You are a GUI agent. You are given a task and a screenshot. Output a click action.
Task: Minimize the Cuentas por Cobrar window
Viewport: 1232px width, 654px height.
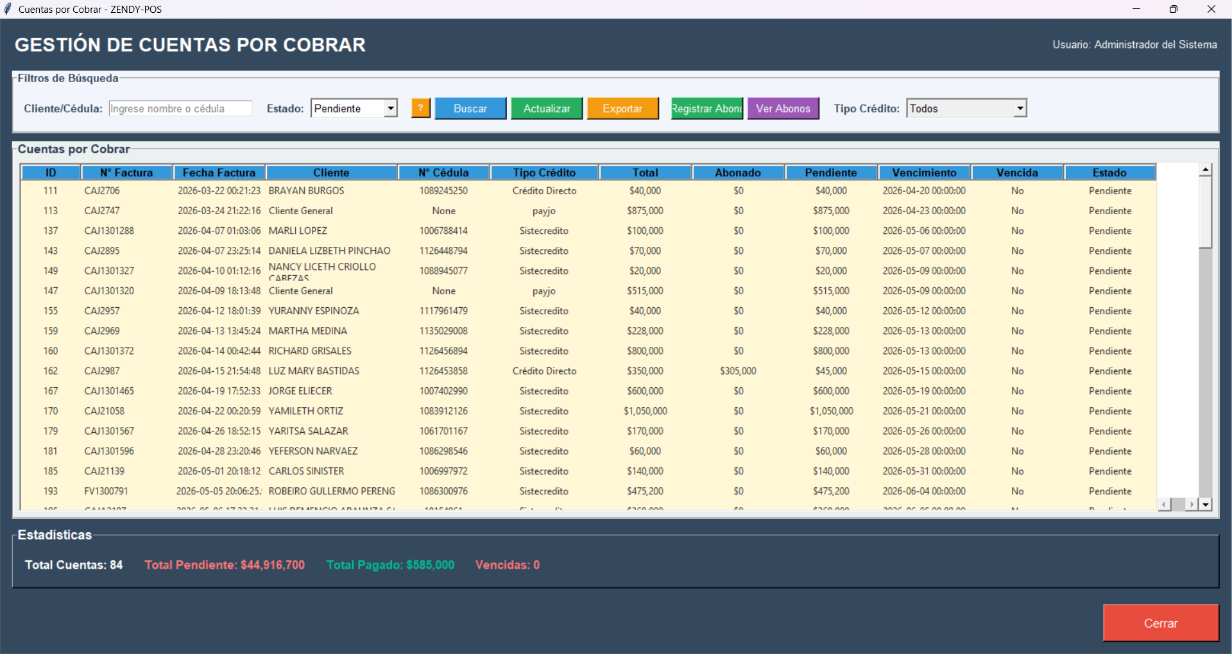tap(1136, 9)
